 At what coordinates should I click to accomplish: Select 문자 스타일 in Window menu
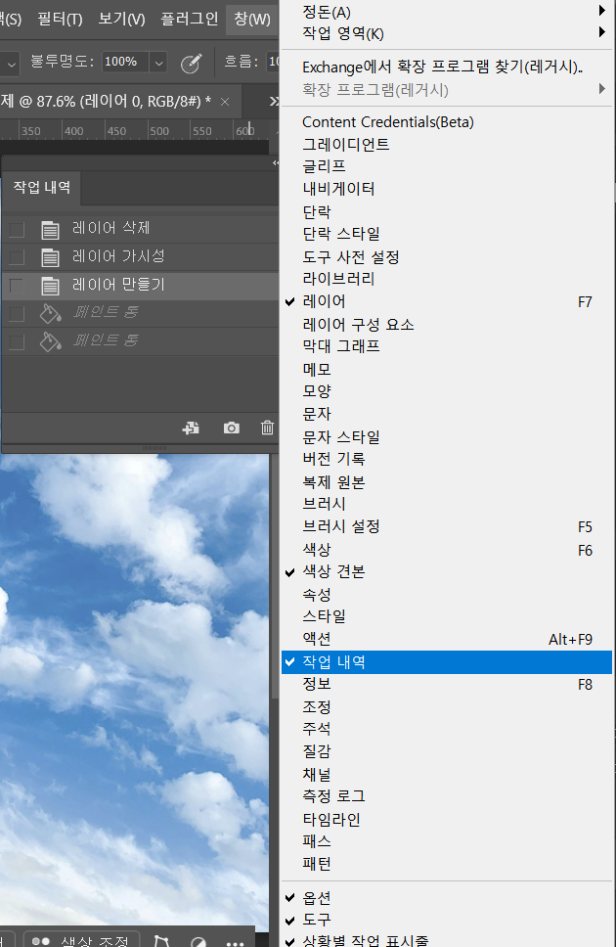[447, 436]
